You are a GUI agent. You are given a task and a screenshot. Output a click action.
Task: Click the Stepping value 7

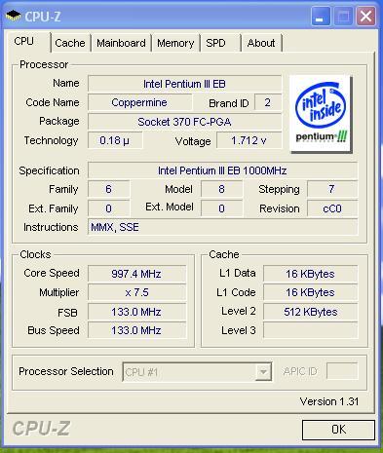(332, 189)
